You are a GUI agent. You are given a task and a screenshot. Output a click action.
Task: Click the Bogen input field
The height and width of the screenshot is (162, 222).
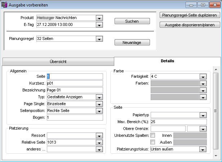tap(75, 118)
